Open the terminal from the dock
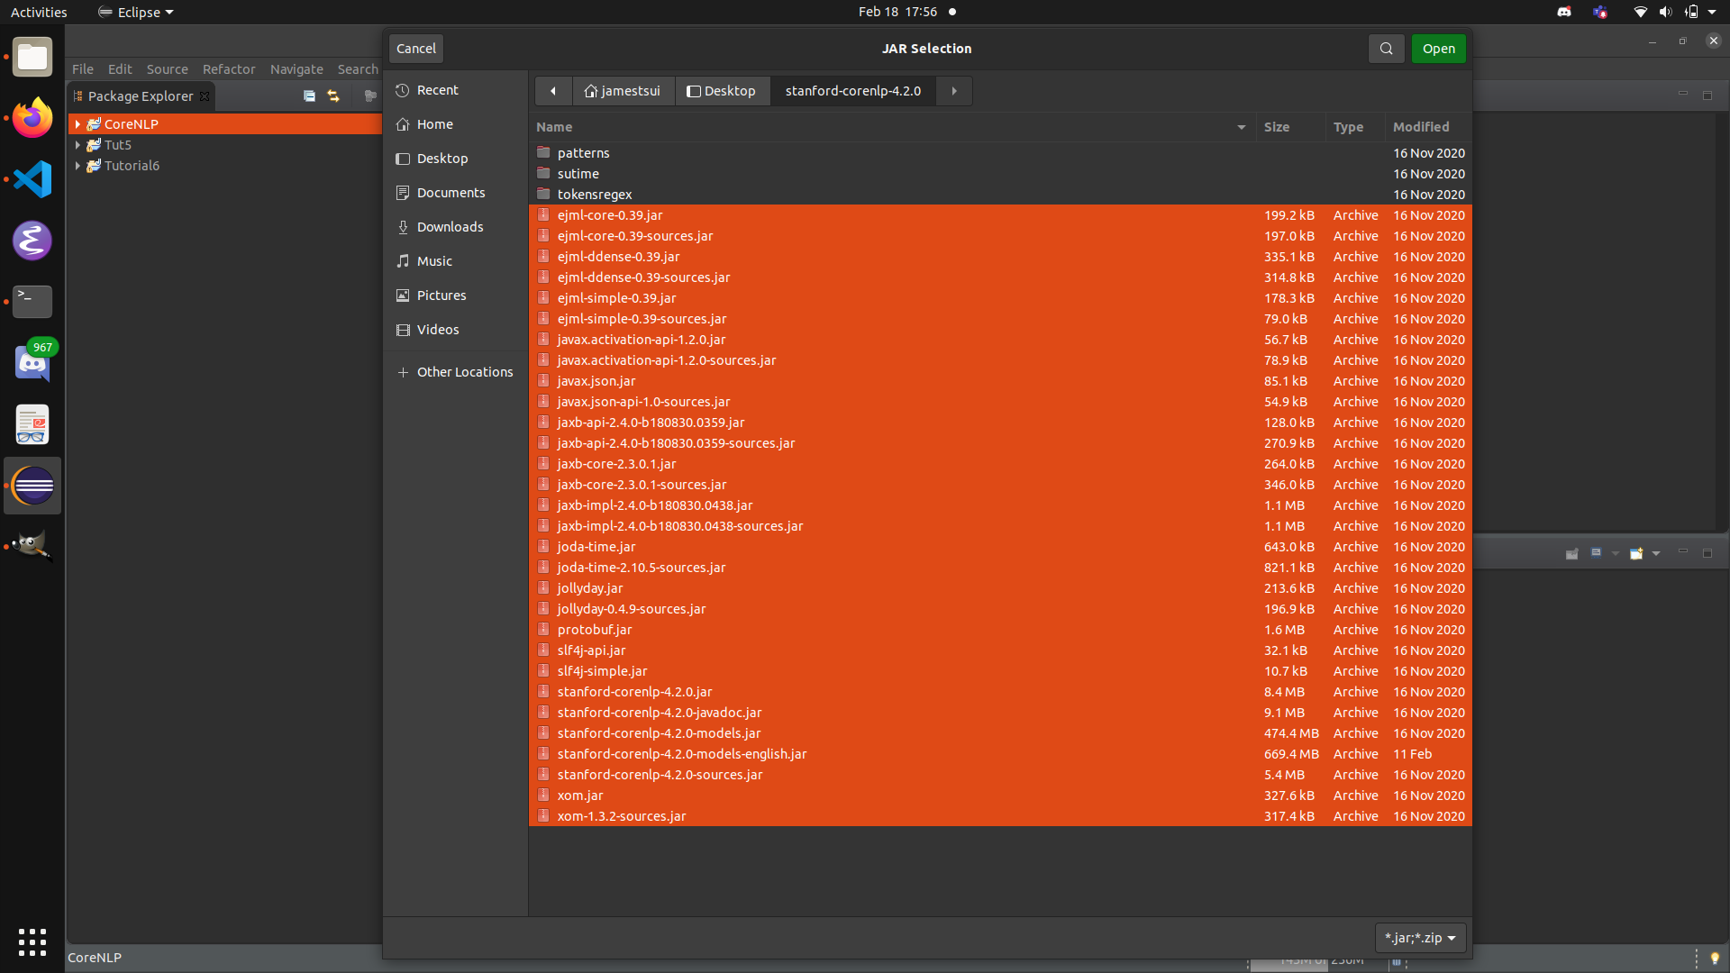This screenshot has height=973, width=1730. pyautogui.click(x=32, y=302)
